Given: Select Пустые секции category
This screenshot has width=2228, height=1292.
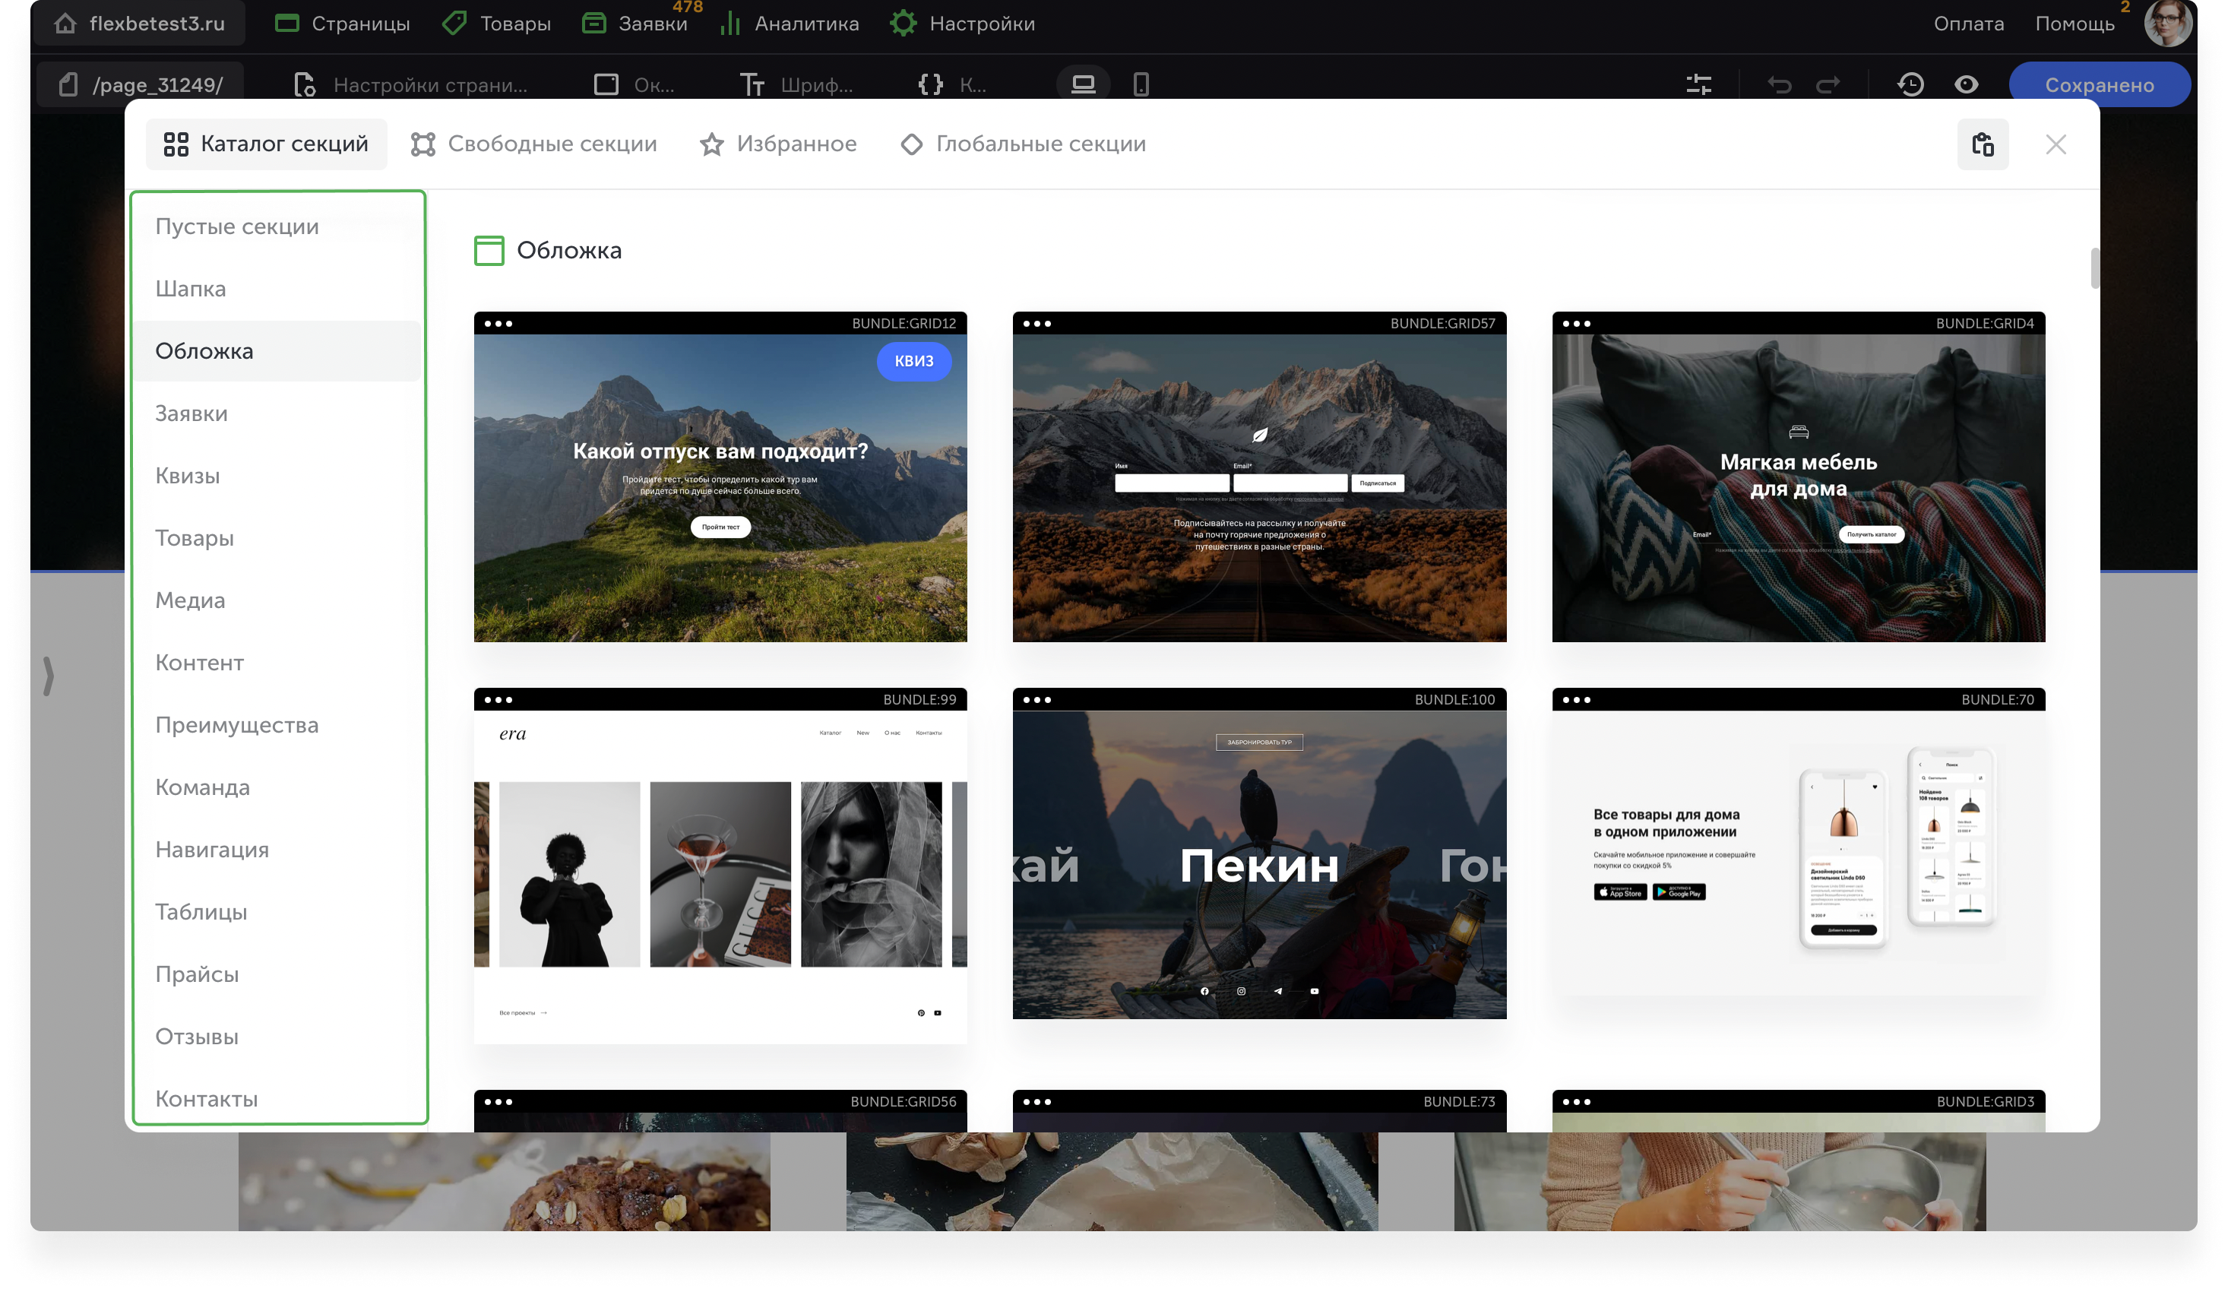Looking at the screenshot, I should coord(237,226).
